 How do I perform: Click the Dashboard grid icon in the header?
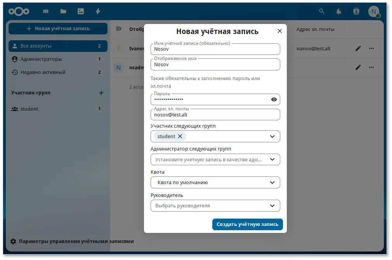[x=45, y=11]
